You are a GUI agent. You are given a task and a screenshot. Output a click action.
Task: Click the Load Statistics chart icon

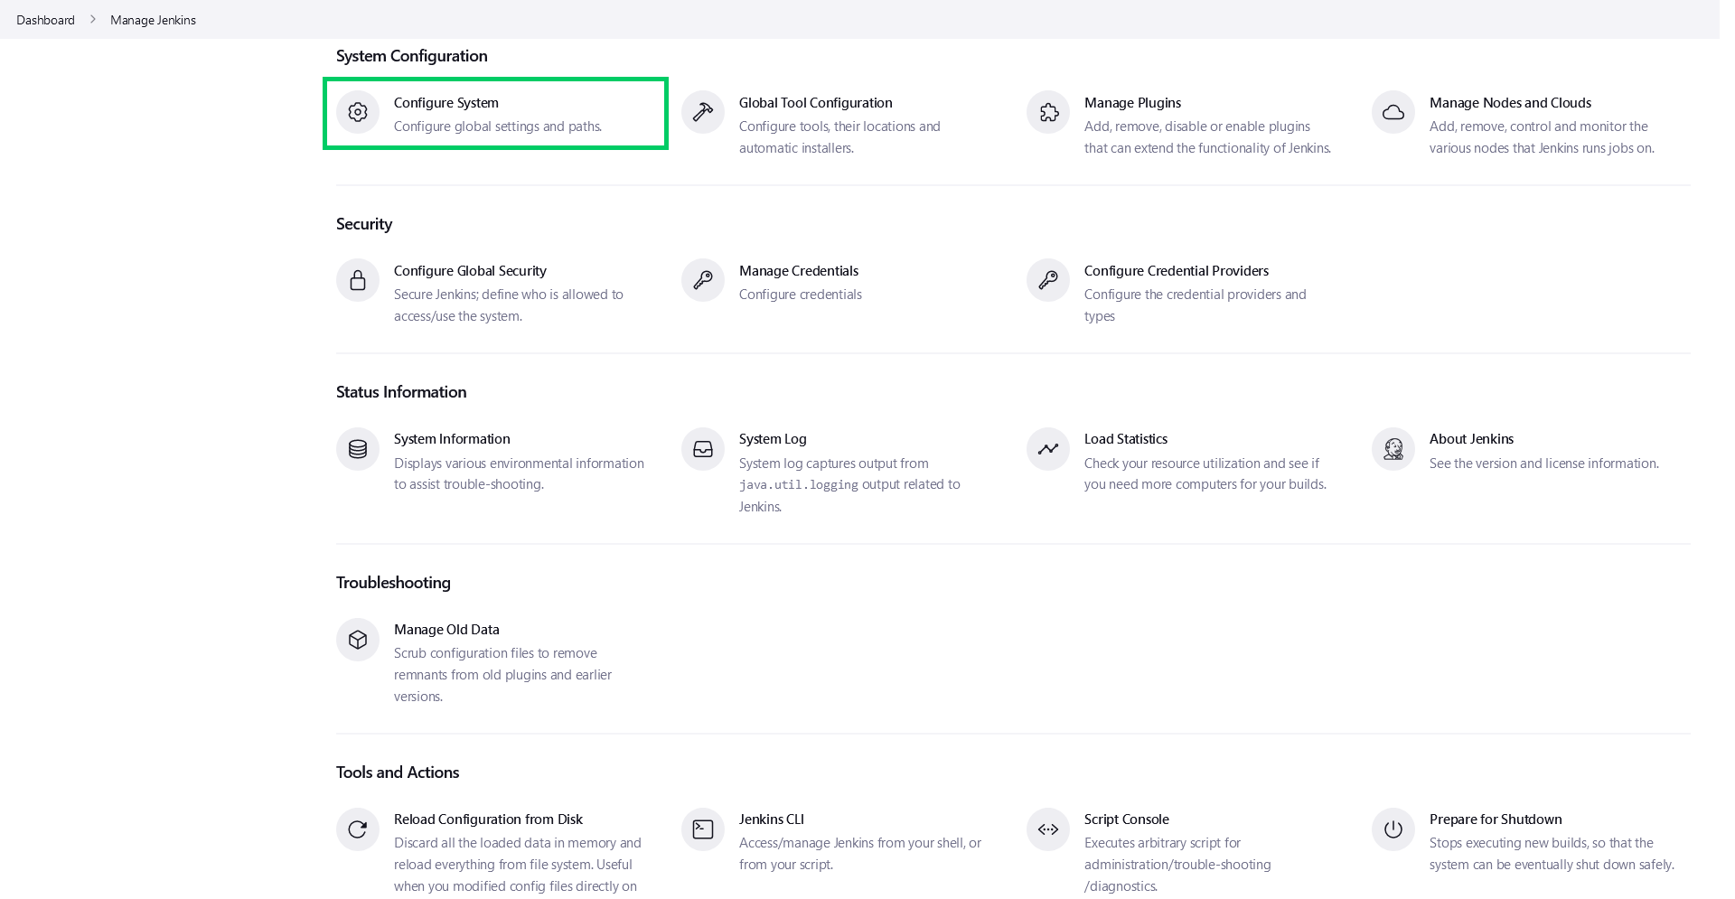[x=1048, y=449]
